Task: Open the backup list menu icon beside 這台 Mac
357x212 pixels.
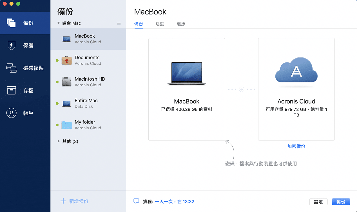Action: click(119, 23)
